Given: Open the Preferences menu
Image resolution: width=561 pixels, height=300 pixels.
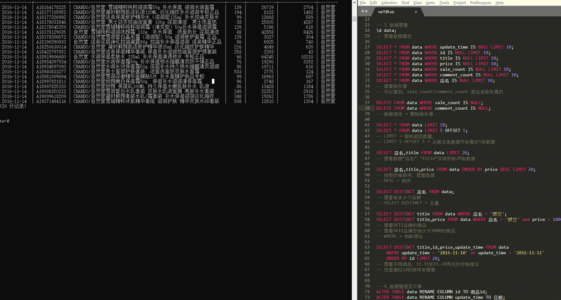Looking at the screenshot, I should pyautogui.click(x=480, y=3).
